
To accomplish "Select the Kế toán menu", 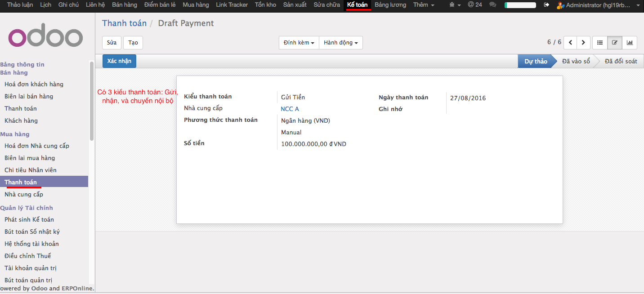I will [x=358, y=5].
